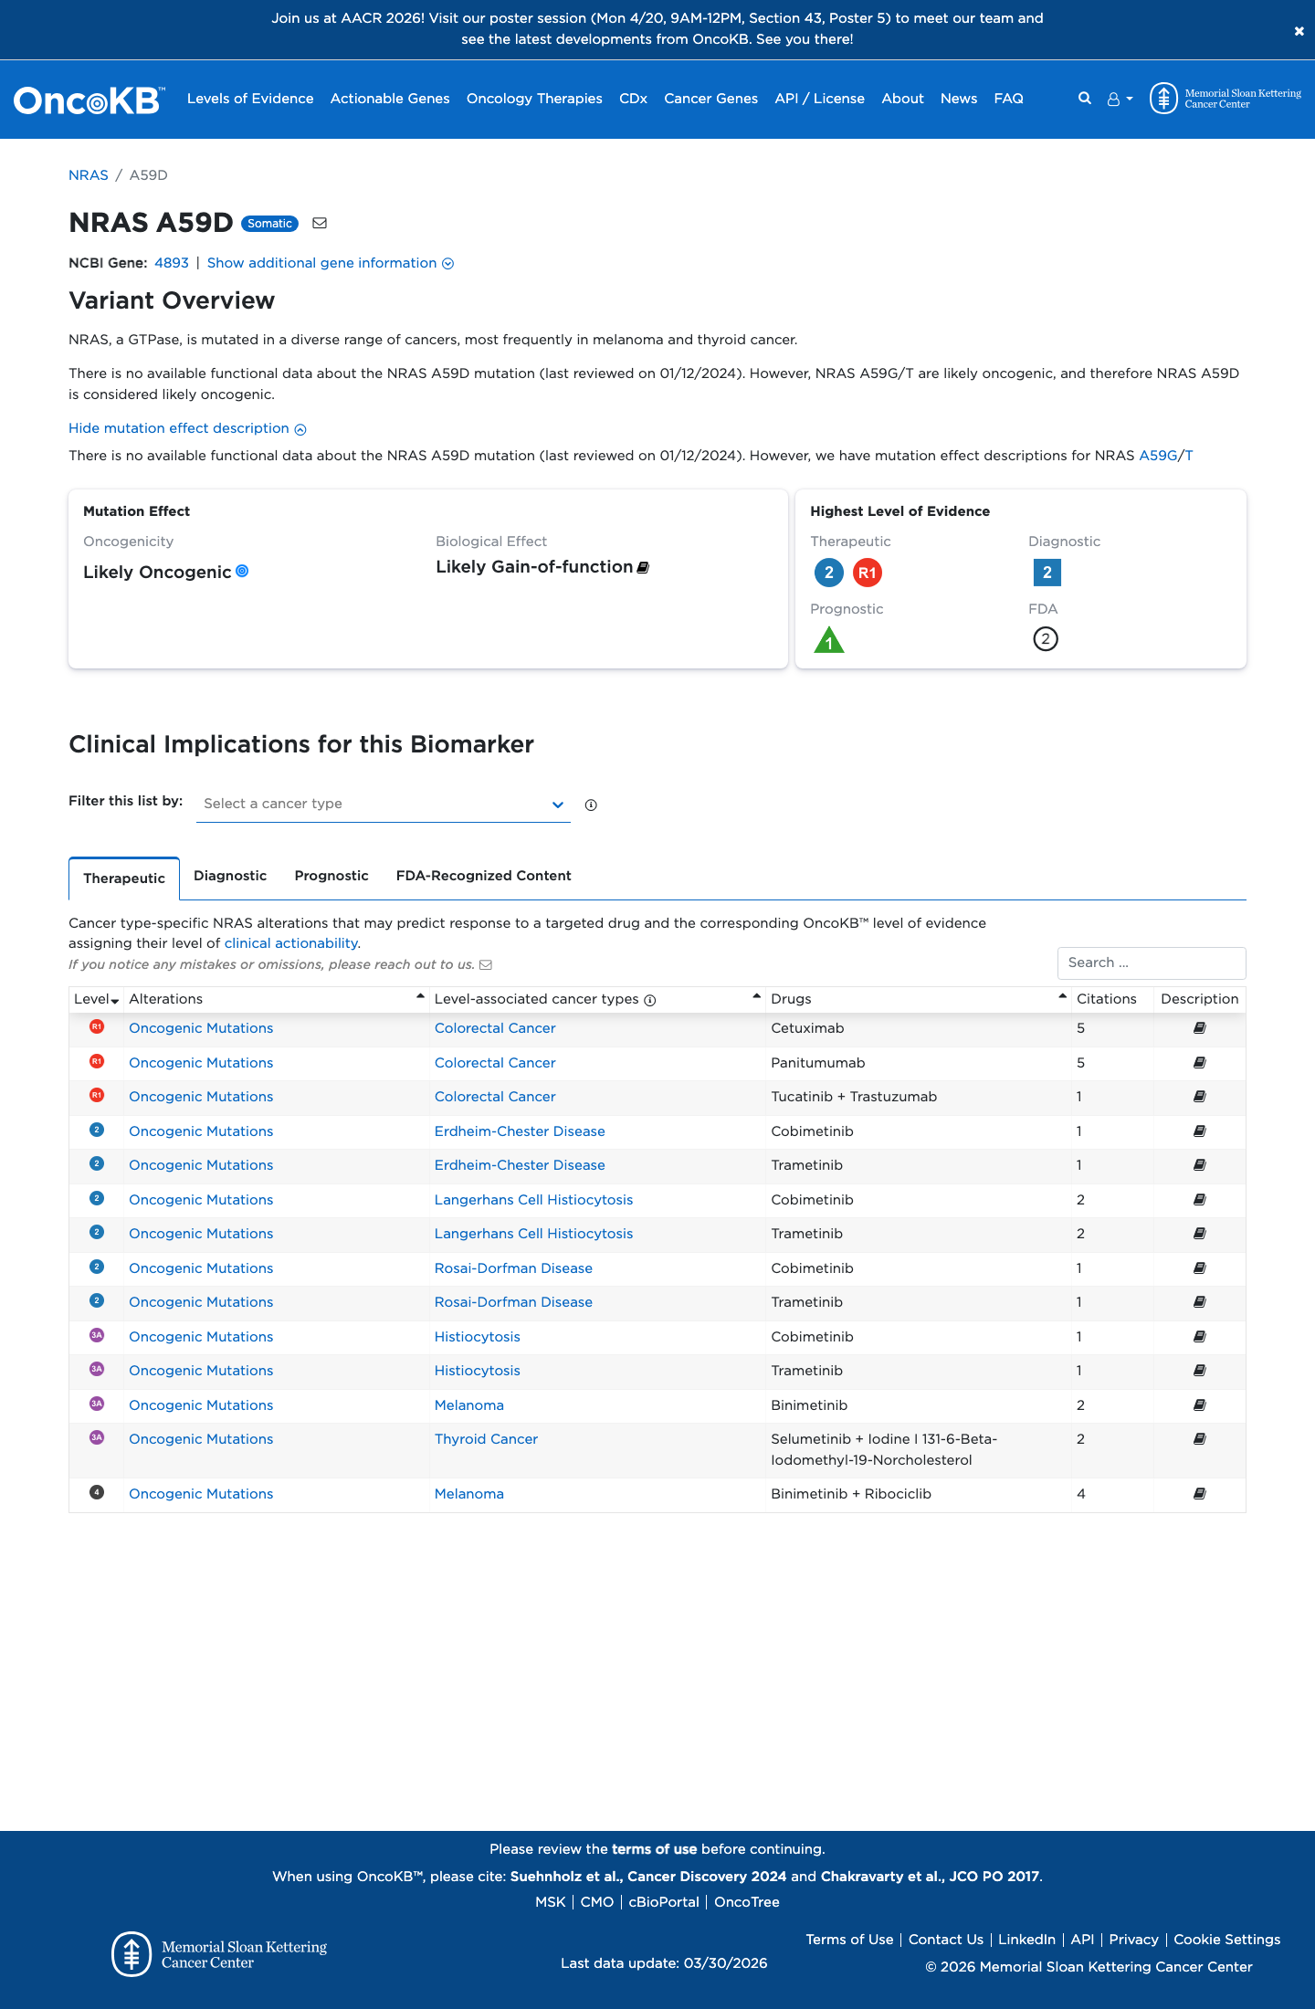The image size is (1315, 2009).
Task: Click the therapeutic level 2 badge
Action: pyautogui.click(x=829, y=573)
